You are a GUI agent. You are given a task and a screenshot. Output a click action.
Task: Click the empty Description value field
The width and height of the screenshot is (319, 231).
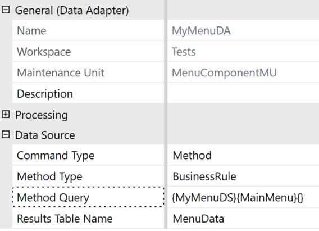pyautogui.click(x=243, y=93)
